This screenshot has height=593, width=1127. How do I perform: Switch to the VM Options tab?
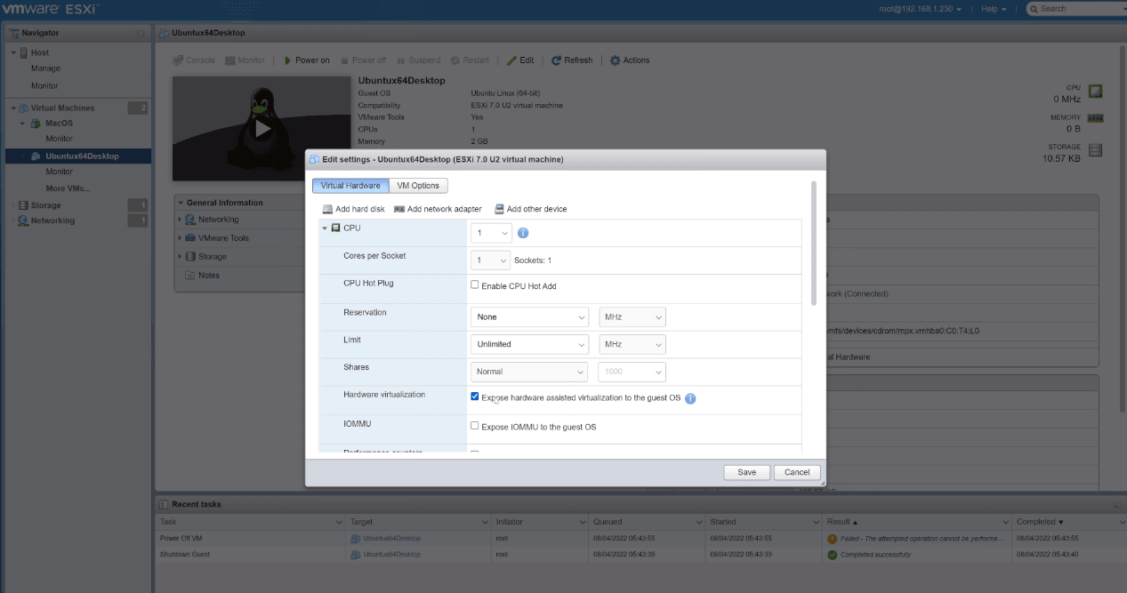coord(418,186)
